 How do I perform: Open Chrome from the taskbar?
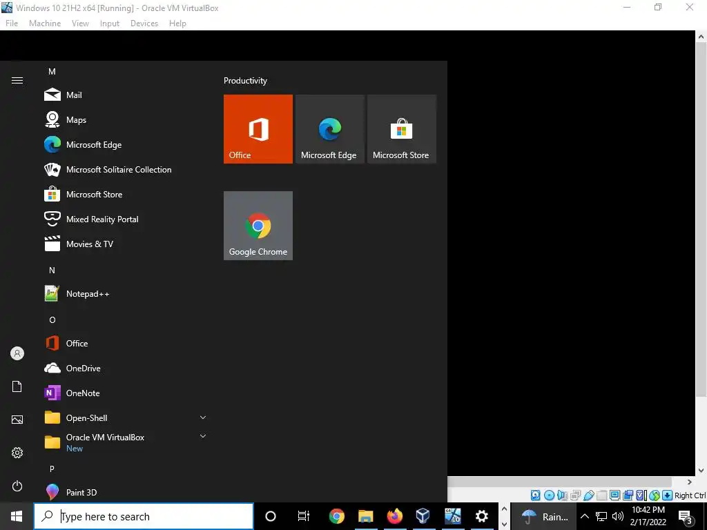coord(336,516)
